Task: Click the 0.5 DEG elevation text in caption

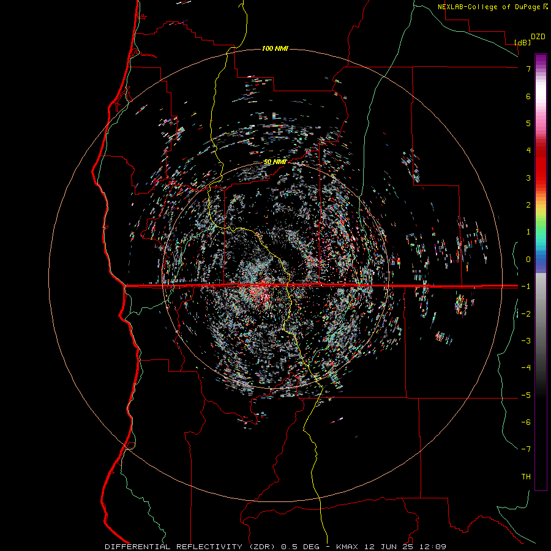Action: coord(300,547)
